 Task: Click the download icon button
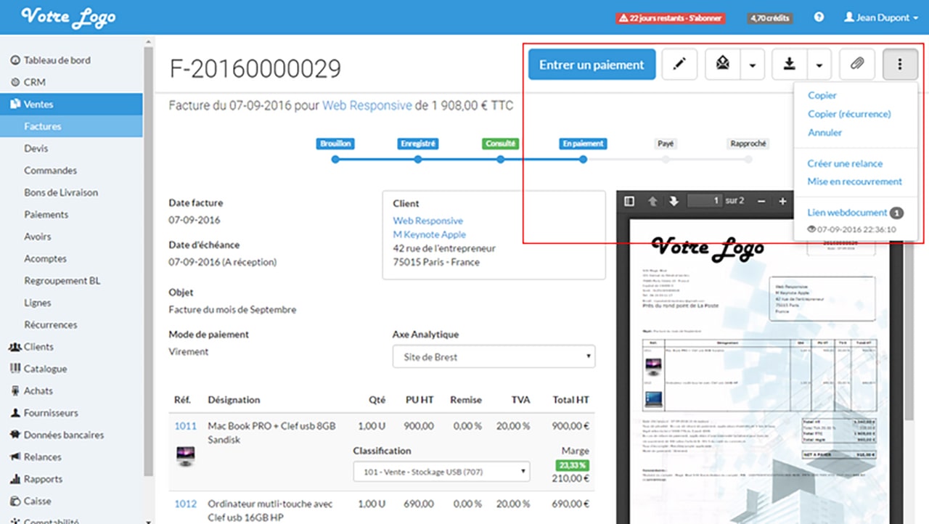[x=790, y=65]
